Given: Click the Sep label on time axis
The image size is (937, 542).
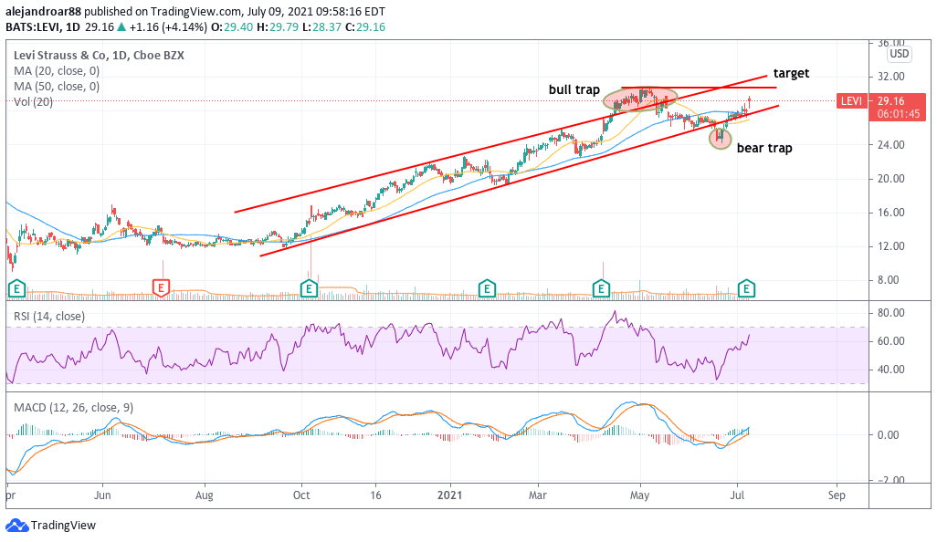Looking at the screenshot, I should (837, 495).
